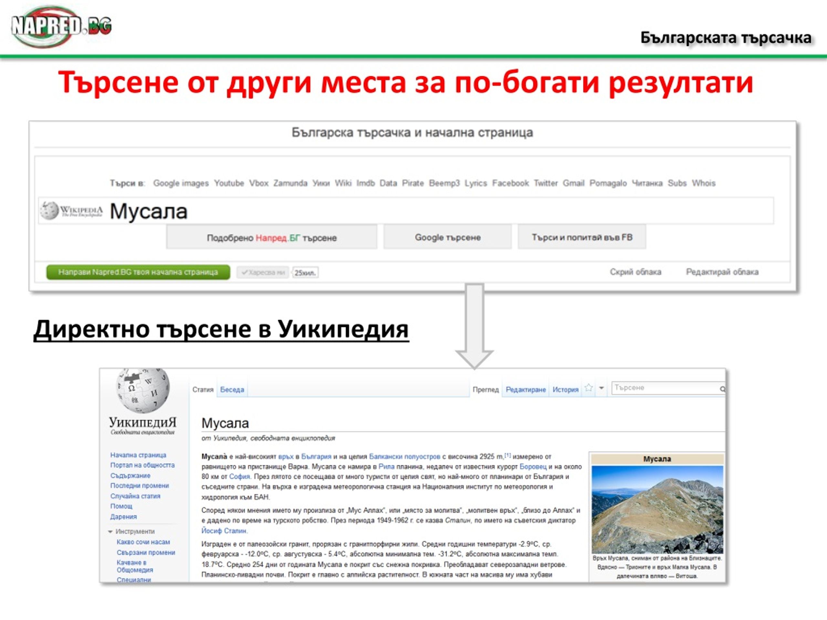Click the 25хил. like counter
This screenshot has height=620, width=827.
coord(305,273)
